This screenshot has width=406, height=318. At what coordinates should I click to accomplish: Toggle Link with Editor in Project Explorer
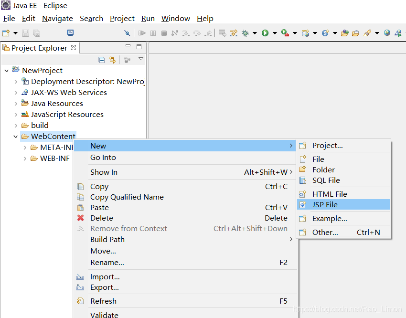click(x=112, y=60)
